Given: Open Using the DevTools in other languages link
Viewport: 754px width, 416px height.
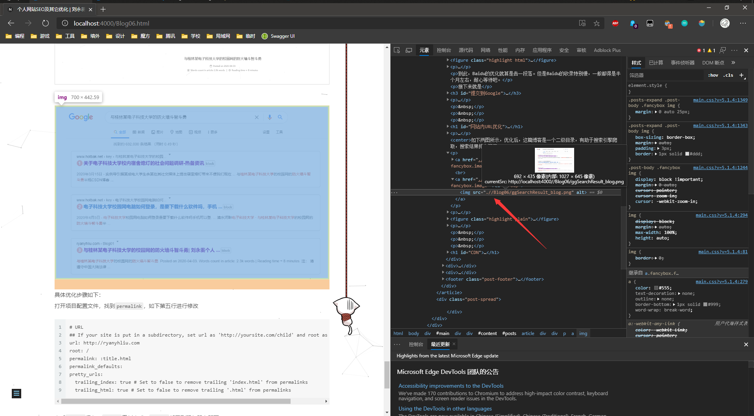Looking at the screenshot, I should 445,409.
